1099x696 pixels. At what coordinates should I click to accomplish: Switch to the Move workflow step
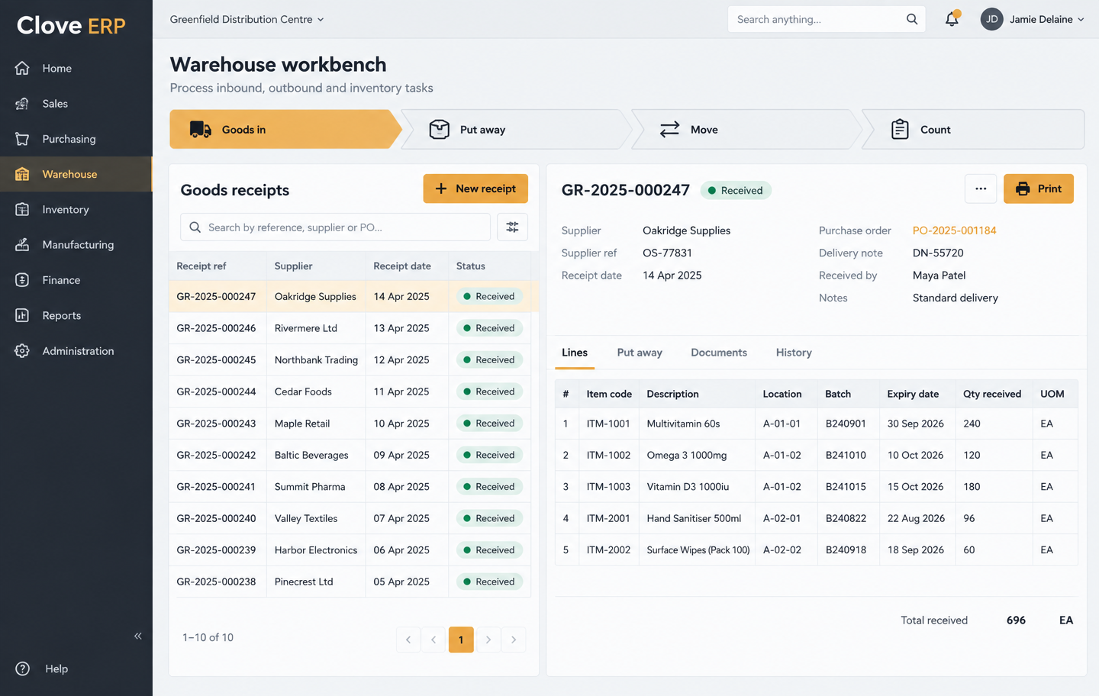[746, 130]
